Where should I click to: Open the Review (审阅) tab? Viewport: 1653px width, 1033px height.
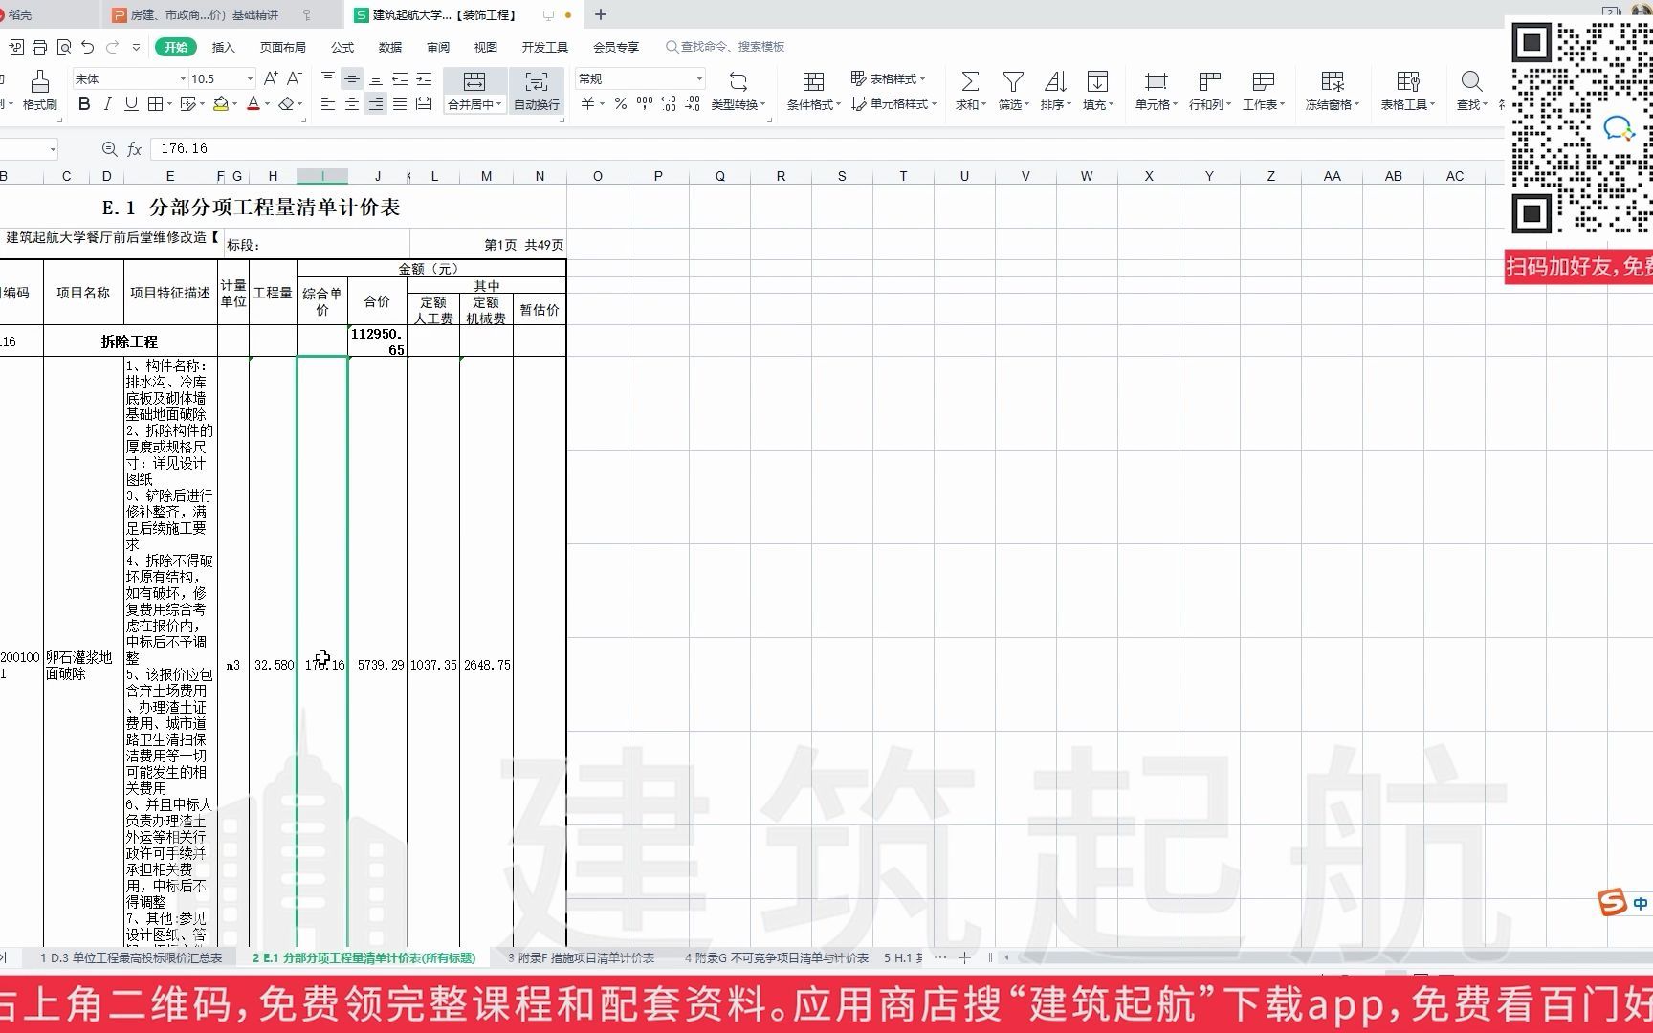[438, 47]
